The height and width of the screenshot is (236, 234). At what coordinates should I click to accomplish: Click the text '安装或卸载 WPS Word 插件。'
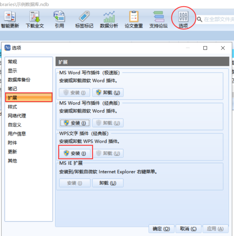(x=89, y=141)
